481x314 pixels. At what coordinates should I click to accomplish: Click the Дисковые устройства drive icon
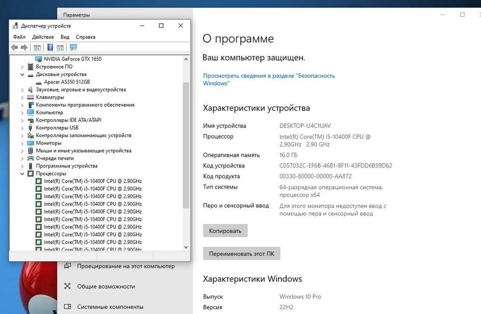coord(30,75)
